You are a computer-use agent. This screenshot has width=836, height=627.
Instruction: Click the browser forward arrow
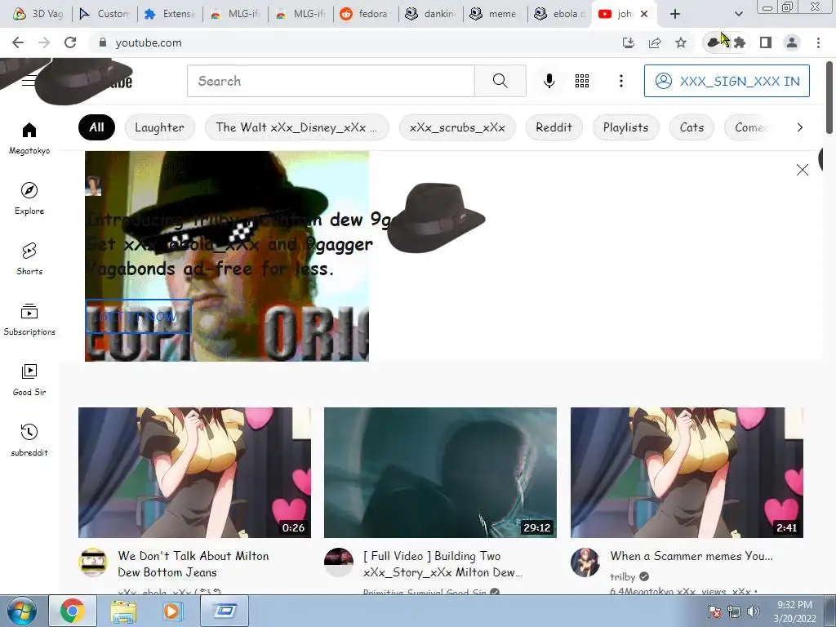click(44, 42)
